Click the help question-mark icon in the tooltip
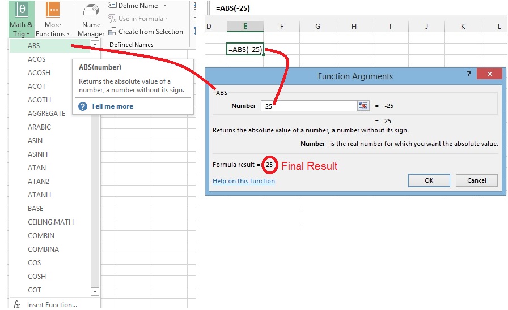508x310 pixels. (x=83, y=106)
